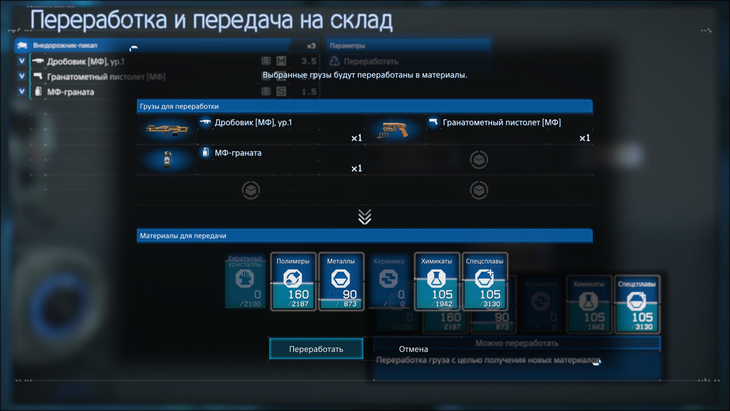Click the container icon in the МФ-граната list row

pos(266,91)
